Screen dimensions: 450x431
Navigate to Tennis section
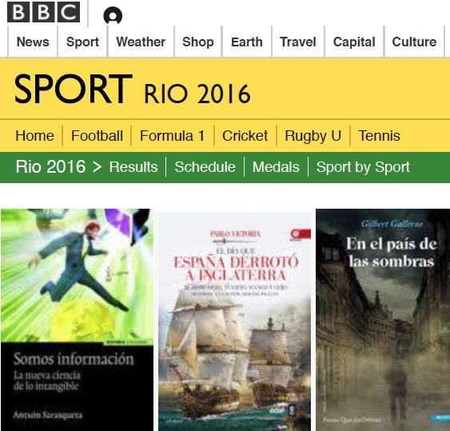[x=379, y=135]
